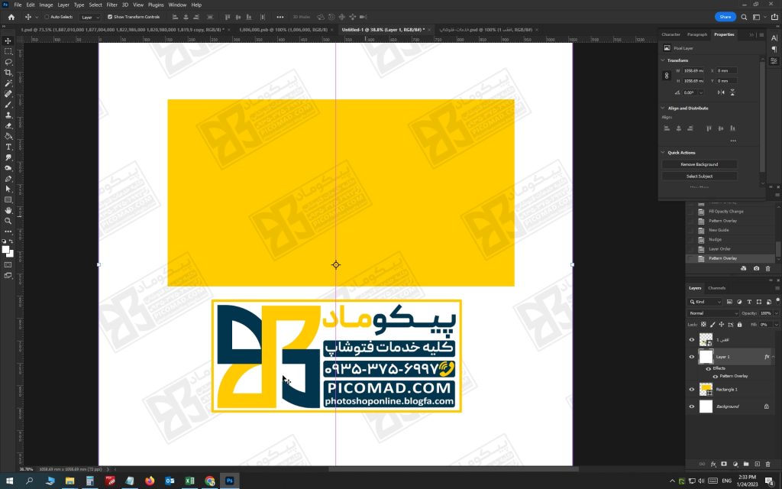Uncheck Show Transform Controls
The image size is (782, 489).
(110, 17)
